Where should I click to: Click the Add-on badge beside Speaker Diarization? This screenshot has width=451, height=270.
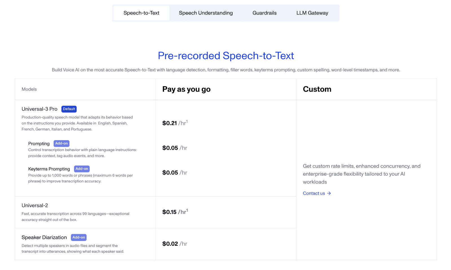click(x=79, y=237)
